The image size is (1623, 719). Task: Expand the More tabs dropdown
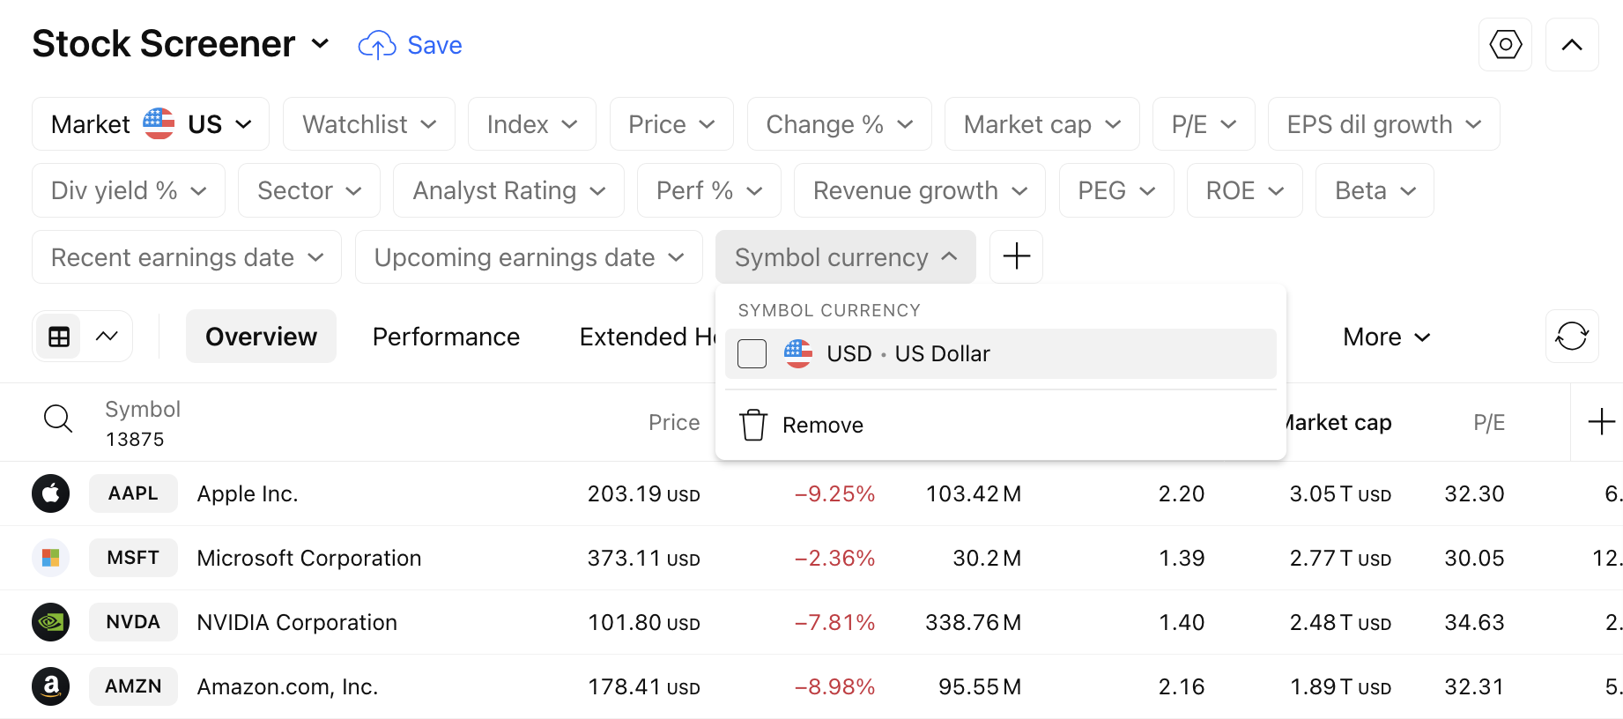point(1386,337)
